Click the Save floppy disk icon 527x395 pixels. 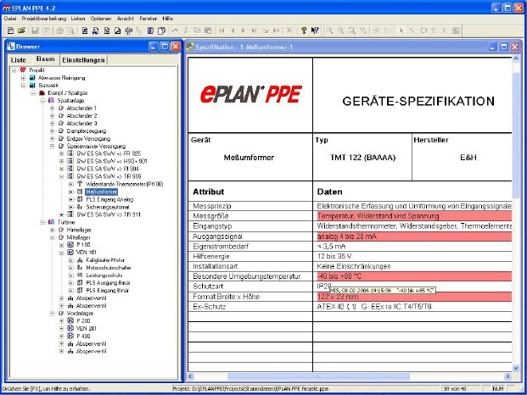click(x=35, y=31)
